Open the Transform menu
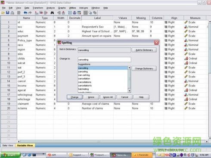 pos(38,8)
